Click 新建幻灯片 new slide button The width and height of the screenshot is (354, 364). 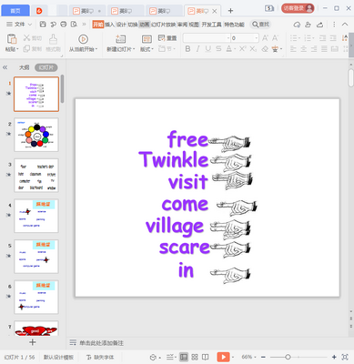pyautogui.click(x=120, y=43)
